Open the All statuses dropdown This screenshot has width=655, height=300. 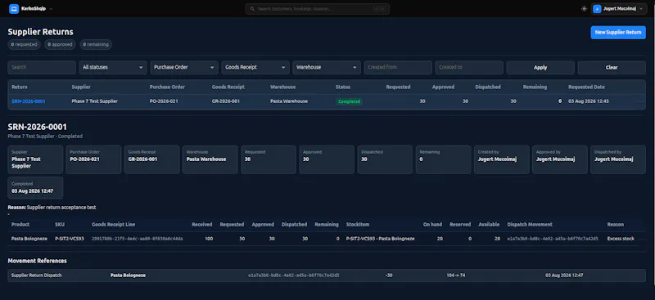coord(113,67)
